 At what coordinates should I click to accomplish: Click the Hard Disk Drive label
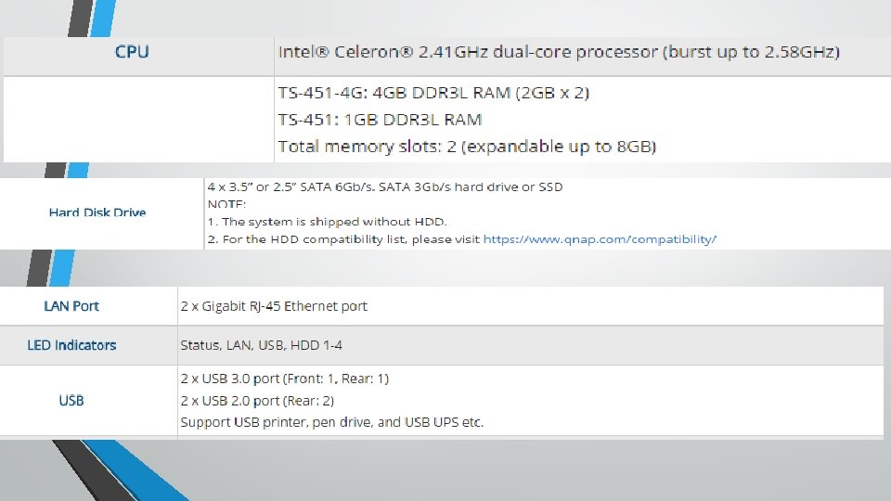pyautogui.click(x=97, y=212)
